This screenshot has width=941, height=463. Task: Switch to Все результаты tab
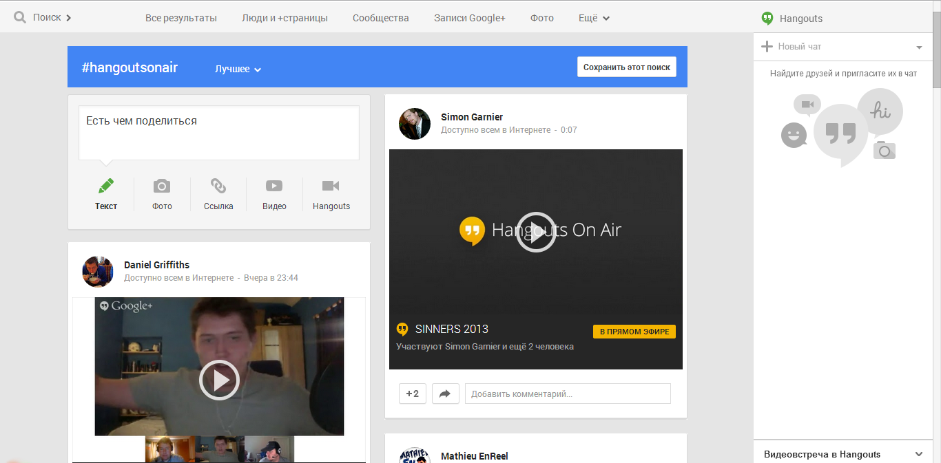(x=181, y=18)
